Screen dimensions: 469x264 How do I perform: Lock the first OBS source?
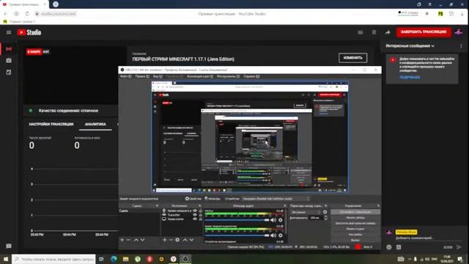pos(200,210)
